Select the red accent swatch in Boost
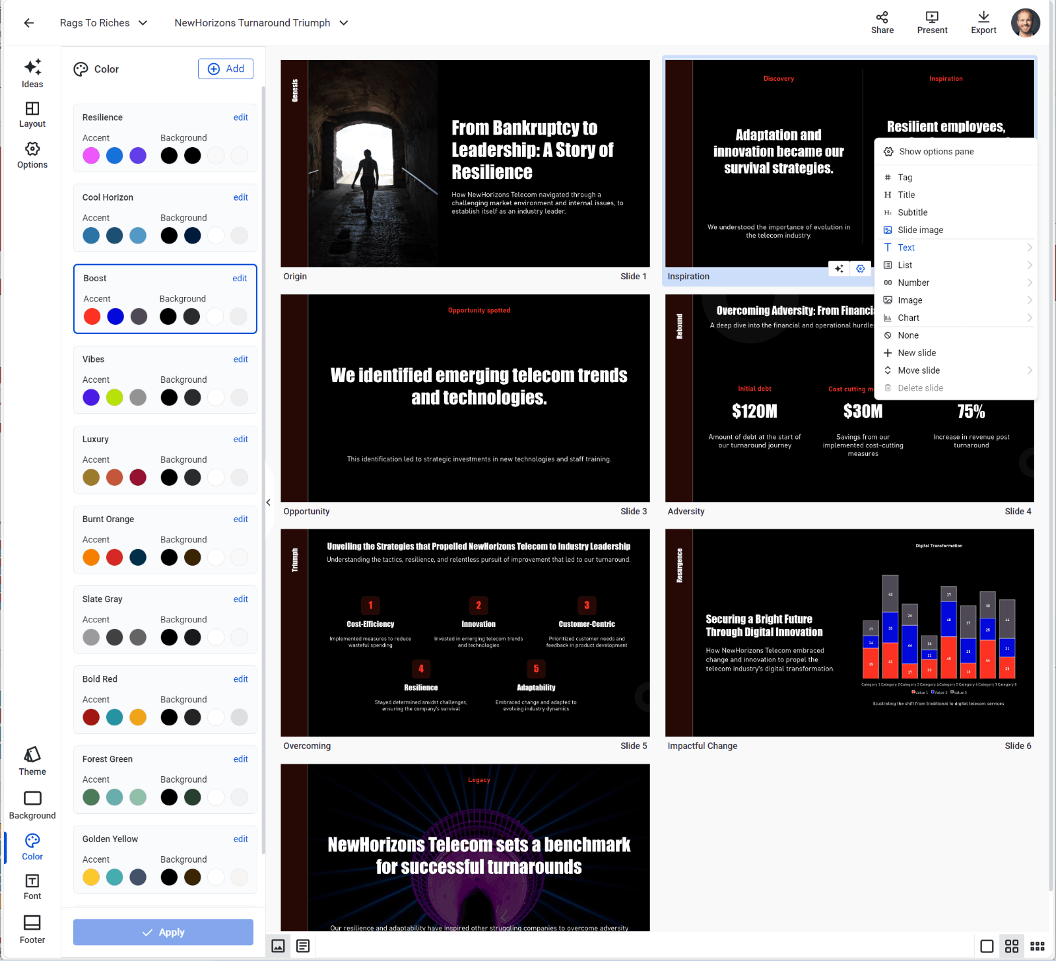The height and width of the screenshot is (961, 1056). pyautogui.click(x=91, y=316)
